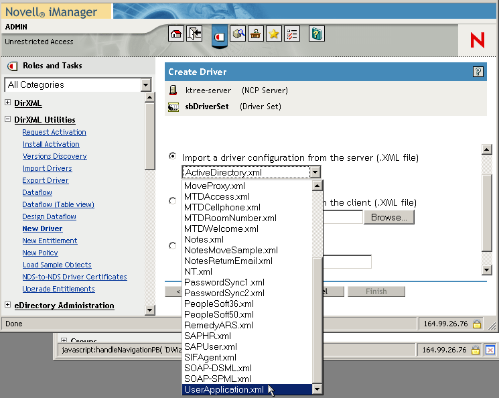Choose NT.xml from the list
The image size is (499, 398).
coord(247,271)
